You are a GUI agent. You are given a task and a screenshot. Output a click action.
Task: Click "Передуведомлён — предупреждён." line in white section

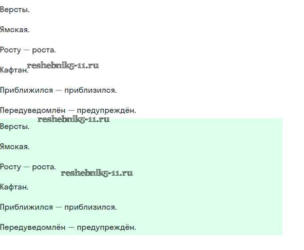68,111
